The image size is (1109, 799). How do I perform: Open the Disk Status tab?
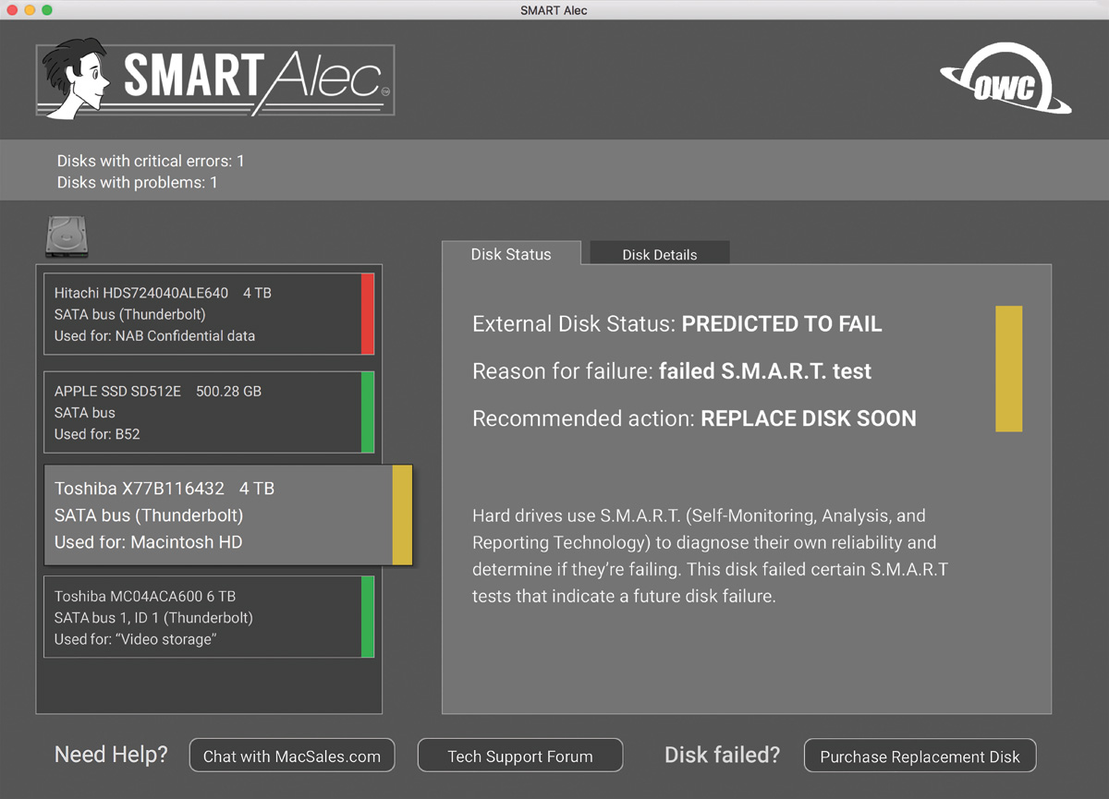[511, 253]
